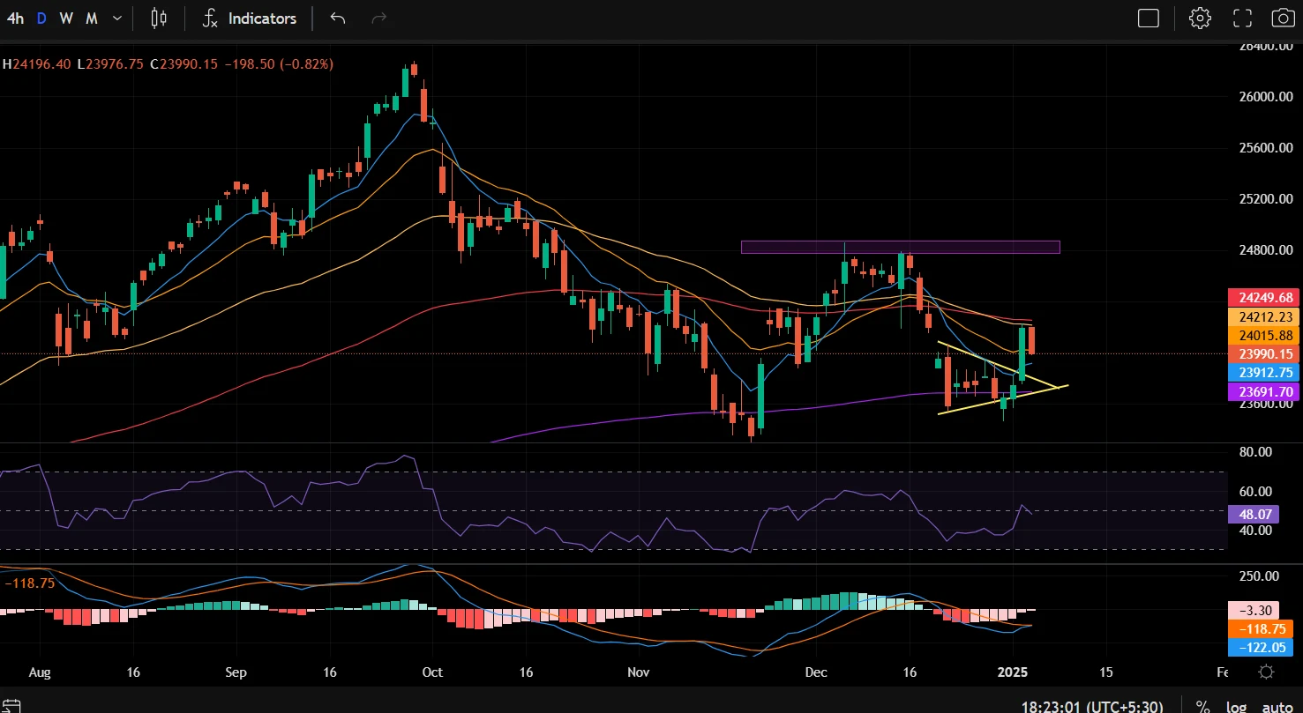Screen dimensions: 1303x713
Task: Enter fullscreen mode
Action: 1242,19
